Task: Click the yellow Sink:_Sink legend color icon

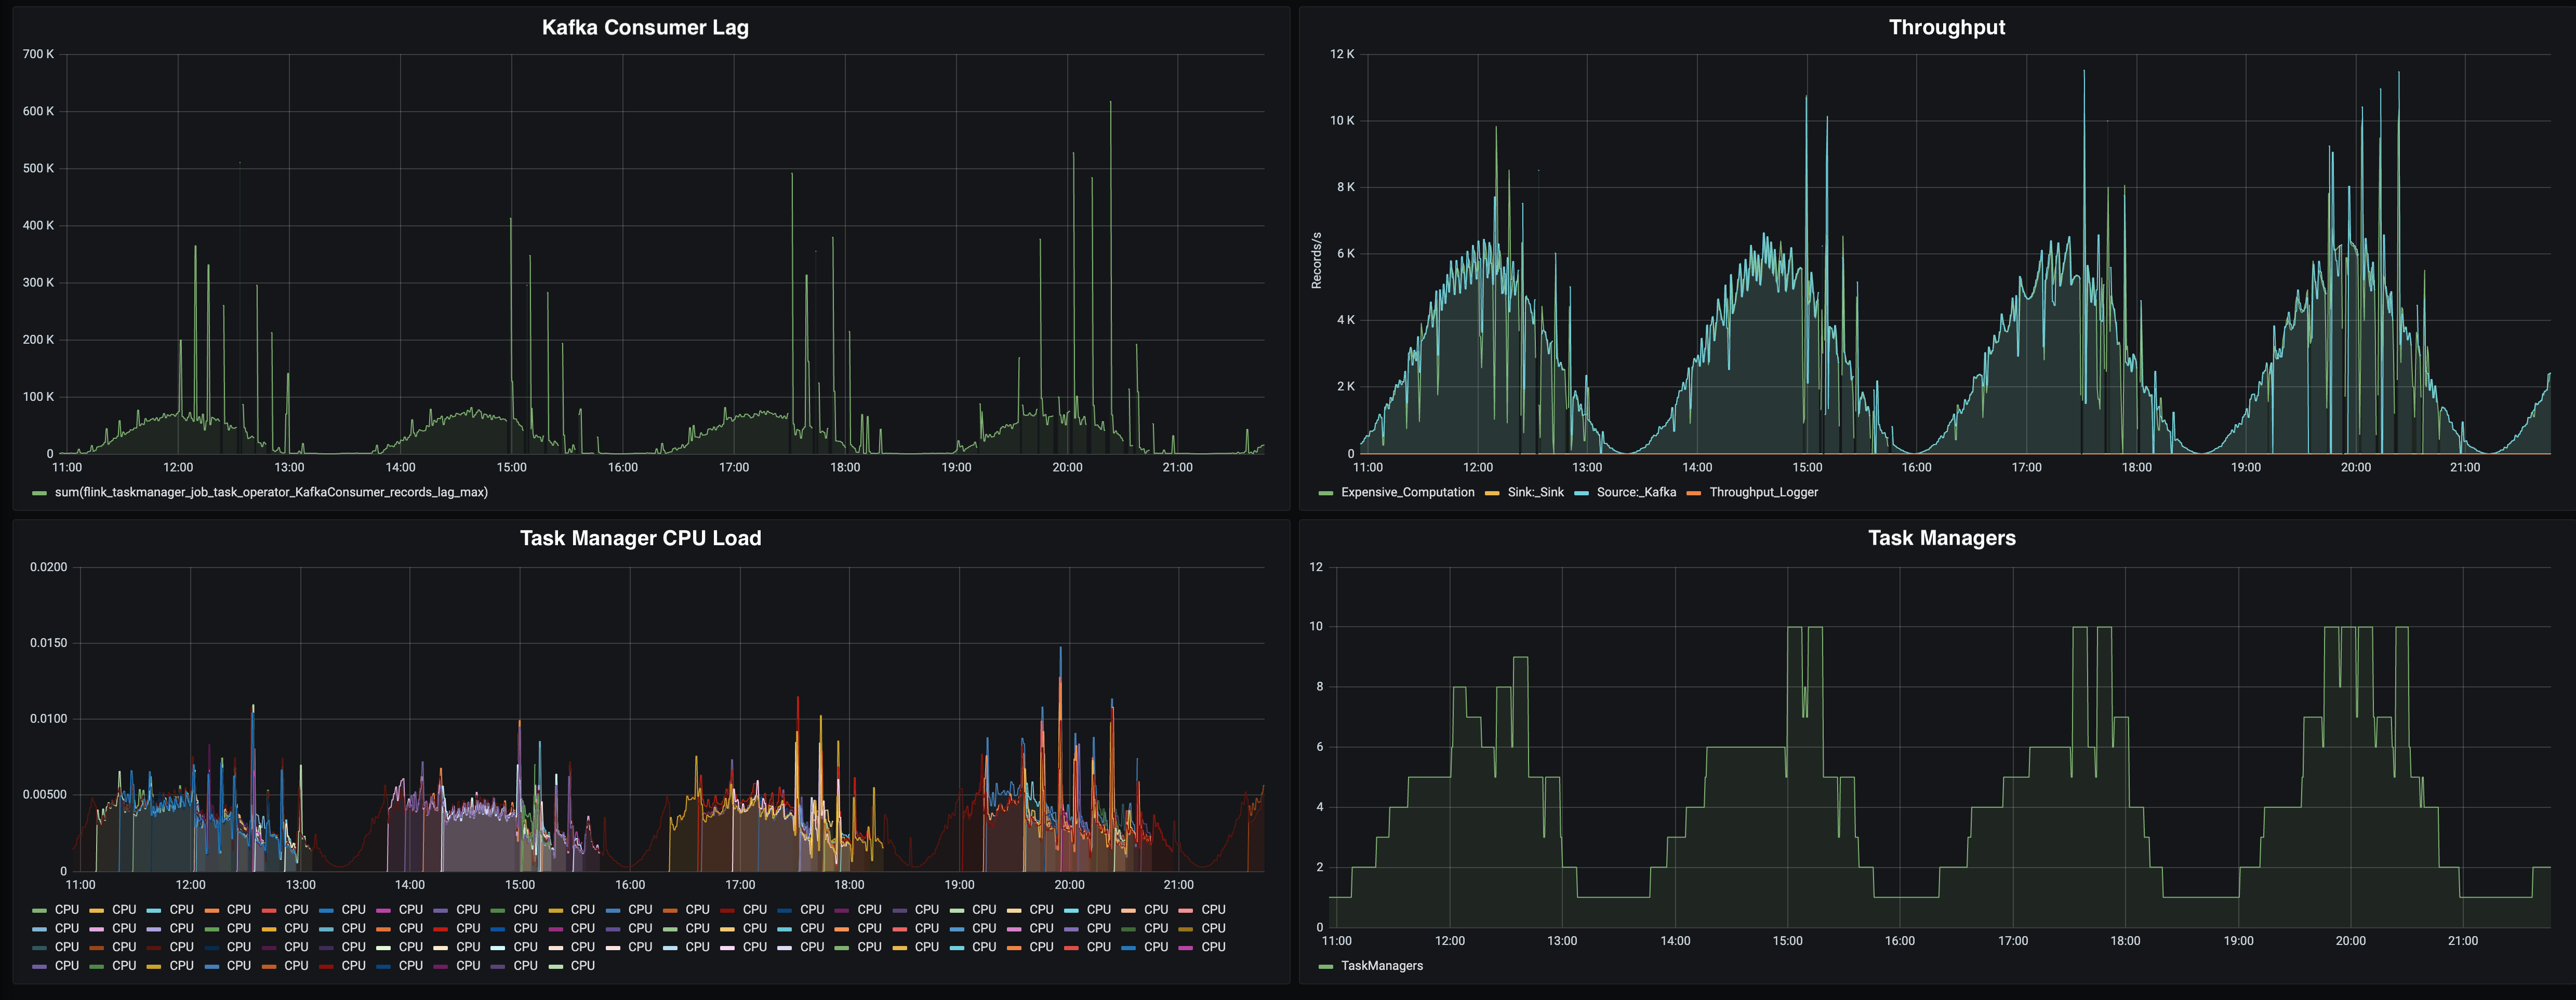Action: (1492, 493)
